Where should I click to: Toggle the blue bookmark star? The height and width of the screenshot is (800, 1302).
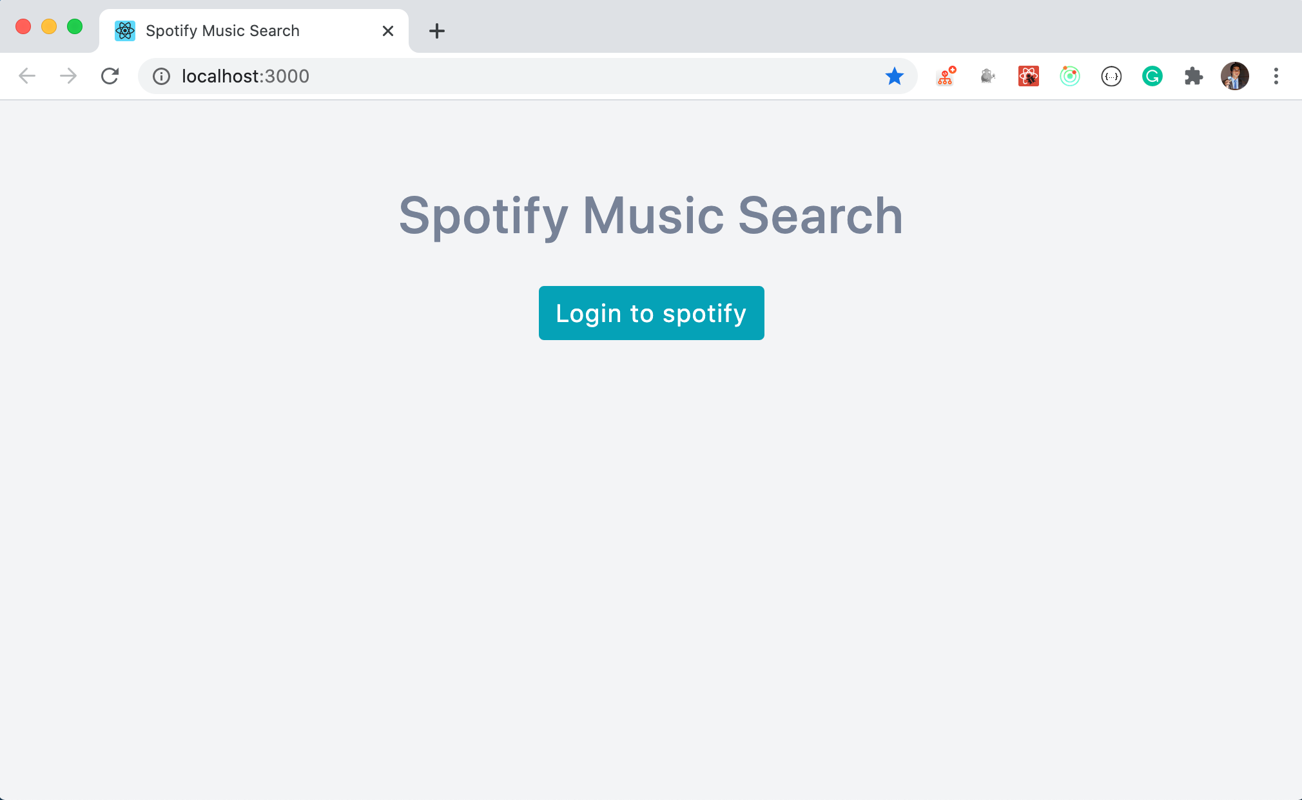(895, 77)
